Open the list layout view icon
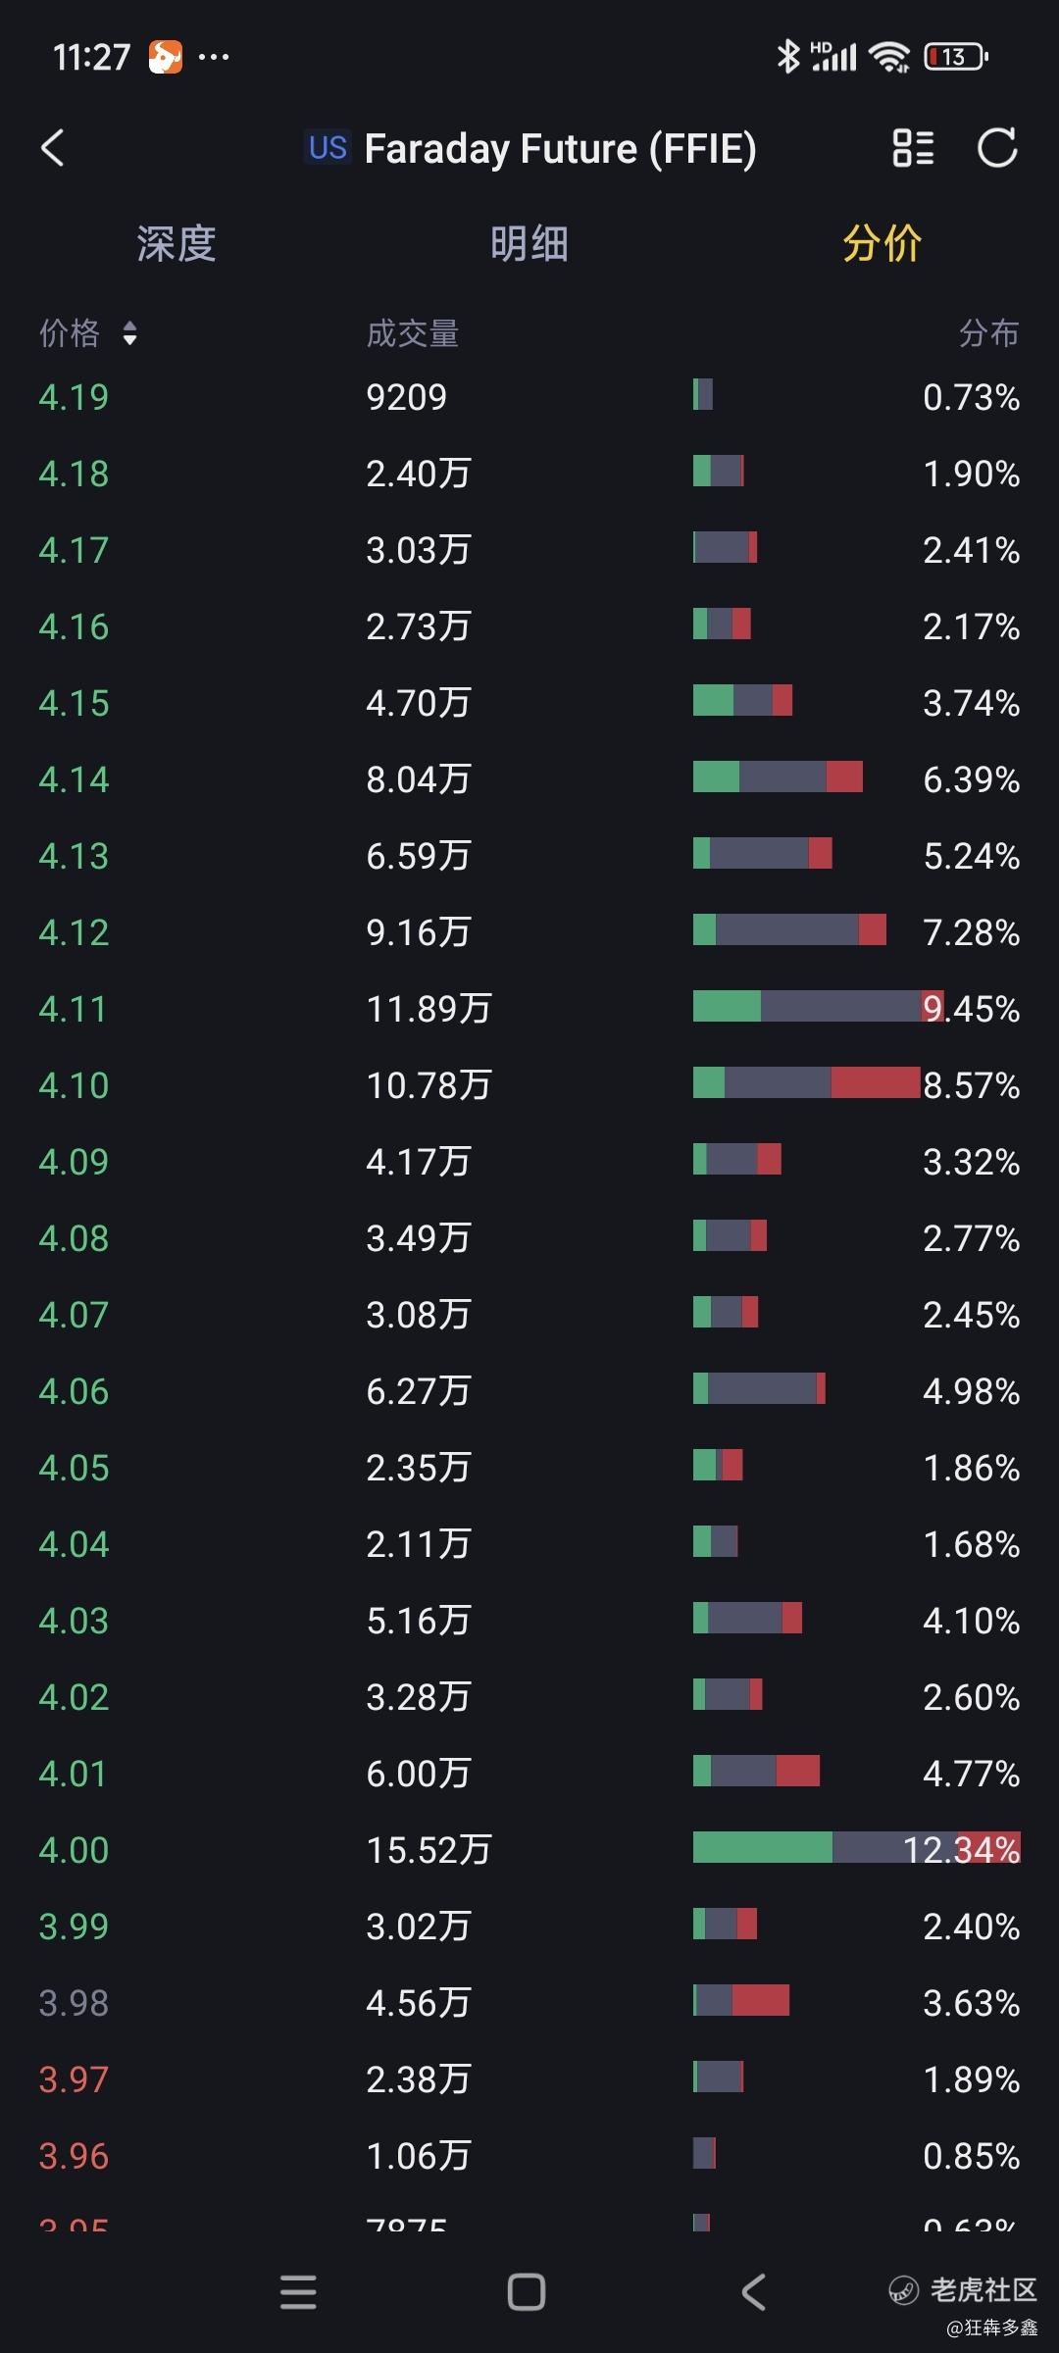This screenshot has width=1059, height=2353. tap(913, 148)
